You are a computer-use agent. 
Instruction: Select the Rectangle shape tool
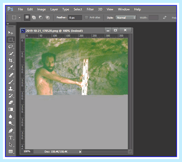[11, 151]
